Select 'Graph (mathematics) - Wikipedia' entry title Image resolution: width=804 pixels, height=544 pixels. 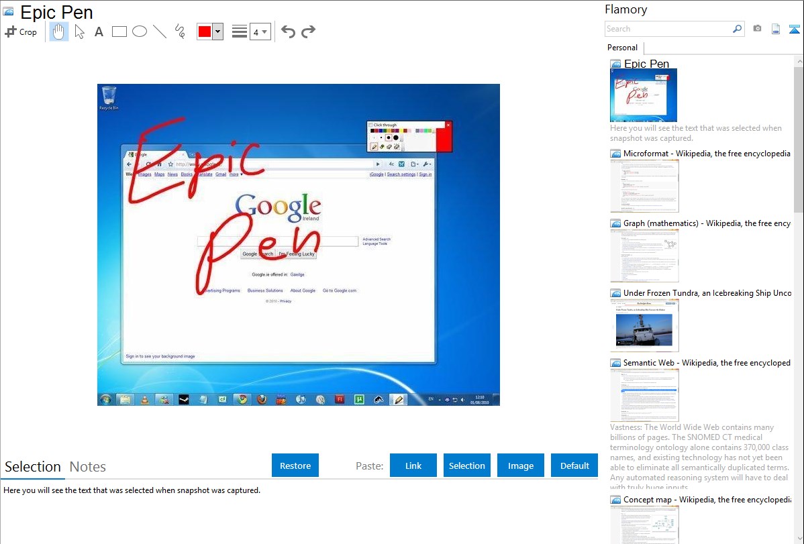[x=707, y=223]
